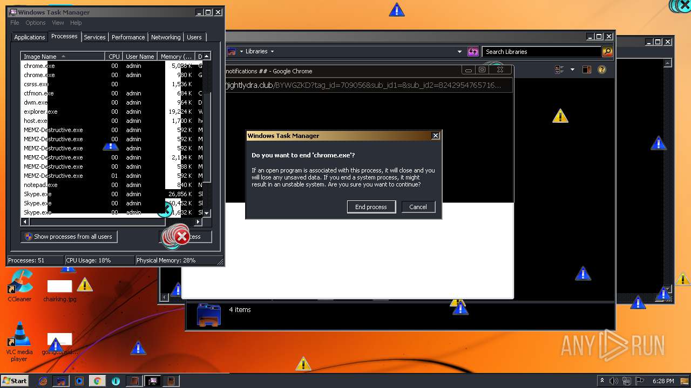Switch to the Networking tab
691x388 pixels.
tap(166, 37)
